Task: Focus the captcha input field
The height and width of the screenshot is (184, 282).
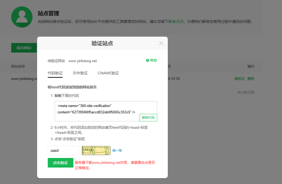Action: [x=63, y=151]
